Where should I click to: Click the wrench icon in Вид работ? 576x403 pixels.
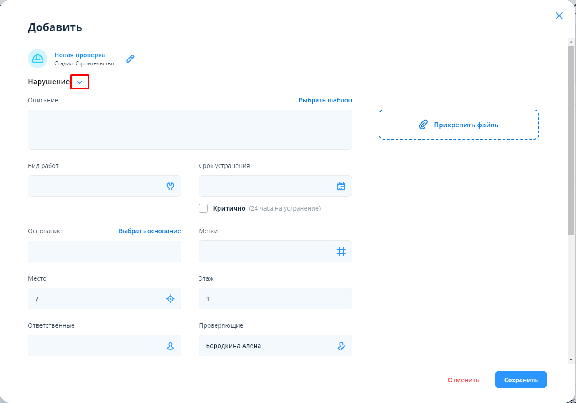click(170, 186)
